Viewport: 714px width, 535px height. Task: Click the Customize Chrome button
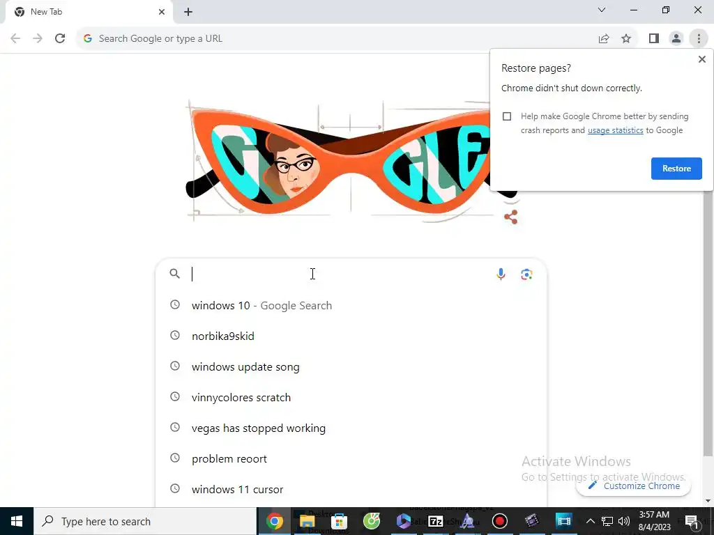coord(633,486)
